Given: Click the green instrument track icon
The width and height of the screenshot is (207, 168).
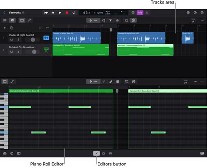Looking at the screenshot, I should coord(46,50).
